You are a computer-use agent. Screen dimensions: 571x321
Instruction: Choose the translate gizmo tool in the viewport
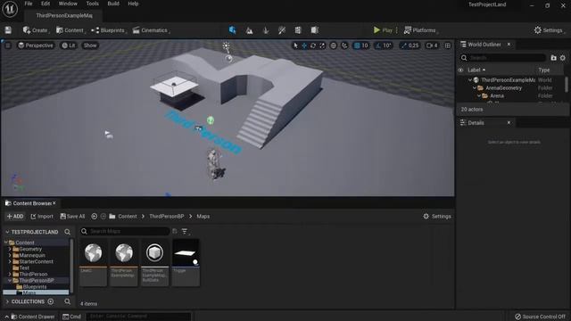[304, 45]
